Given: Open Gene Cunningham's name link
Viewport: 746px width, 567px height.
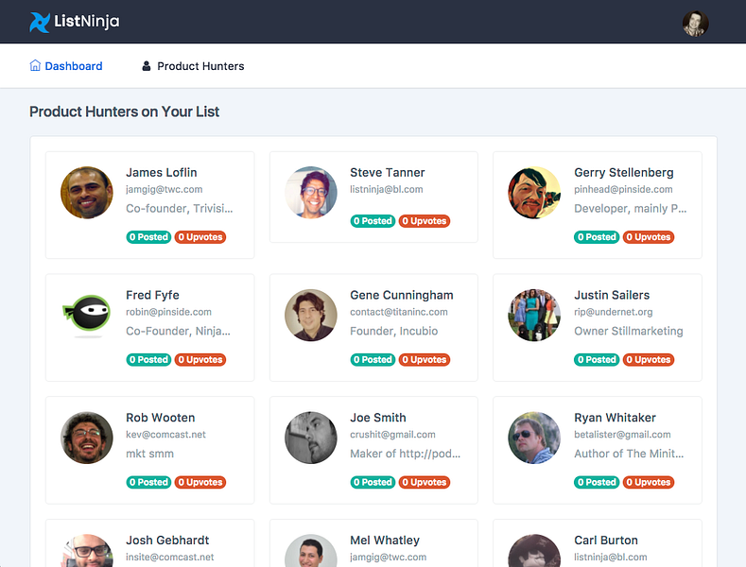Looking at the screenshot, I should 401,295.
